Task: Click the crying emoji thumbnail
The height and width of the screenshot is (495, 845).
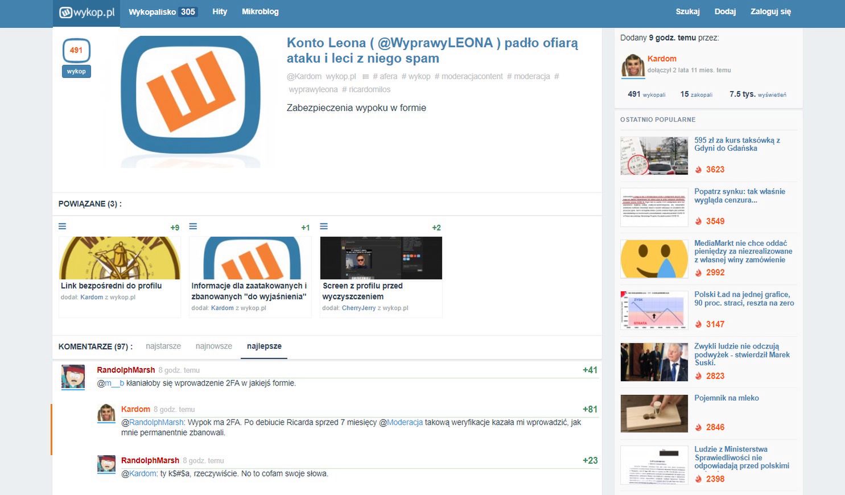Action: [x=654, y=259]
